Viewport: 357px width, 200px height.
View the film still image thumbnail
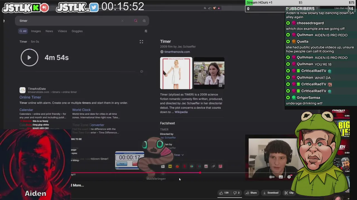pyautogui.click(x=209, y=73)
